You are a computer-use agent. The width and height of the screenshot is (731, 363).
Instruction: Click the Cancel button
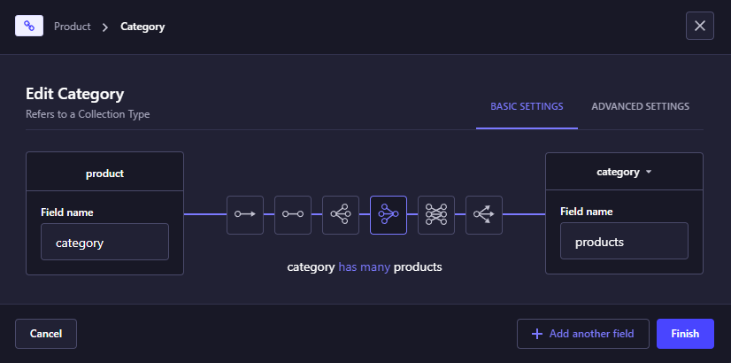[x=46, y=334]
